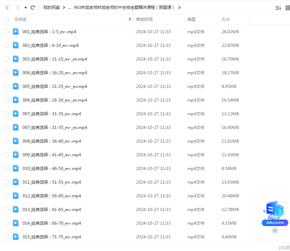Open the 我的网盘 breadcrumb
Image resolution: width=290 pixels, height=251 pixels.
tap(52, 7)
